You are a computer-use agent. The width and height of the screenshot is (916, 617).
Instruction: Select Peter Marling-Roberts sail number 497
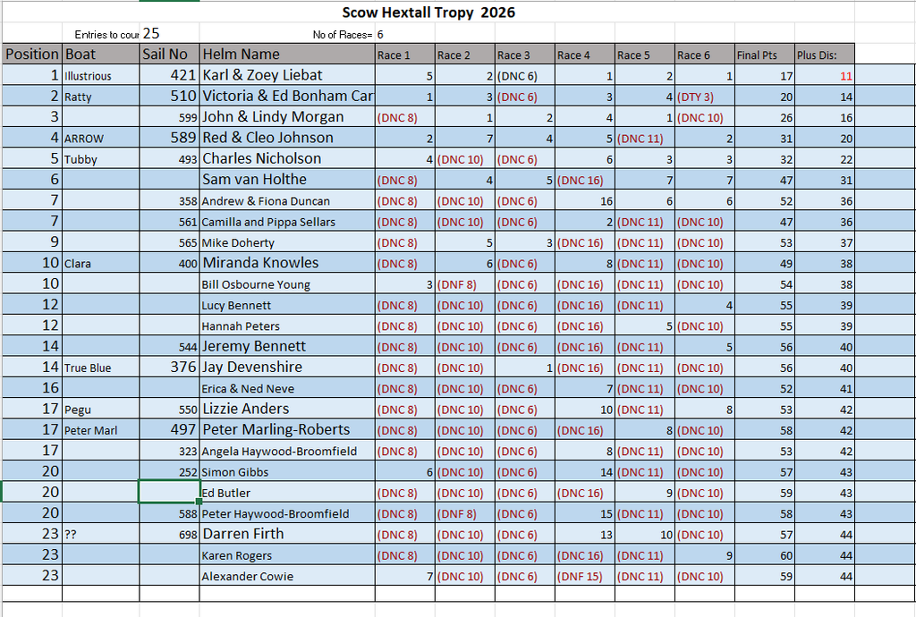tap(169, 429)
